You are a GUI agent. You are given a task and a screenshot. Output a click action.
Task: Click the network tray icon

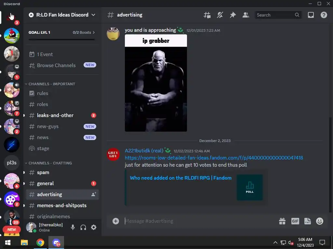point(283,243)
